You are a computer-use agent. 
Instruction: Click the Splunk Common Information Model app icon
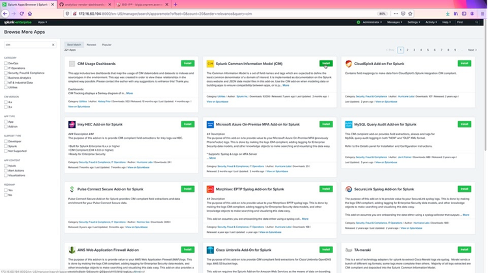pyautogui.click(x=210, y=64)
